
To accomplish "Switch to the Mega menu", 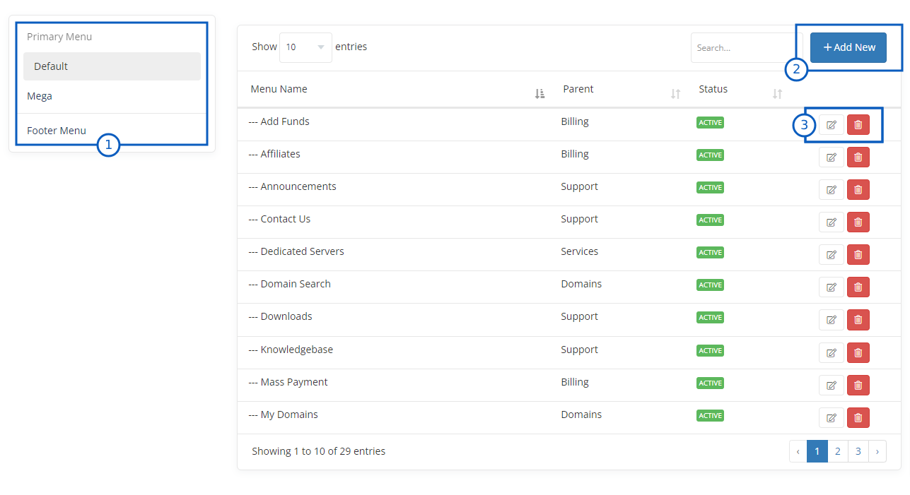I will point(40,96).
